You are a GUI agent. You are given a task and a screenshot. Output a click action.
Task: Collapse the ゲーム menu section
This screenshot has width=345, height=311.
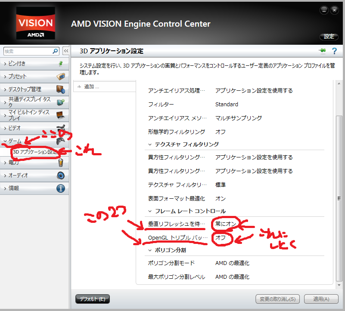[34, 141]
